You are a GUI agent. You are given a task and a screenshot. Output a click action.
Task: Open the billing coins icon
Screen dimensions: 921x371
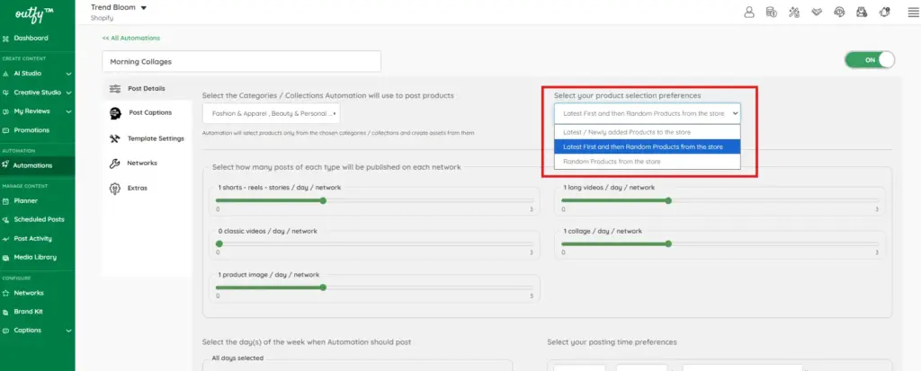click(x=771, y=13)
